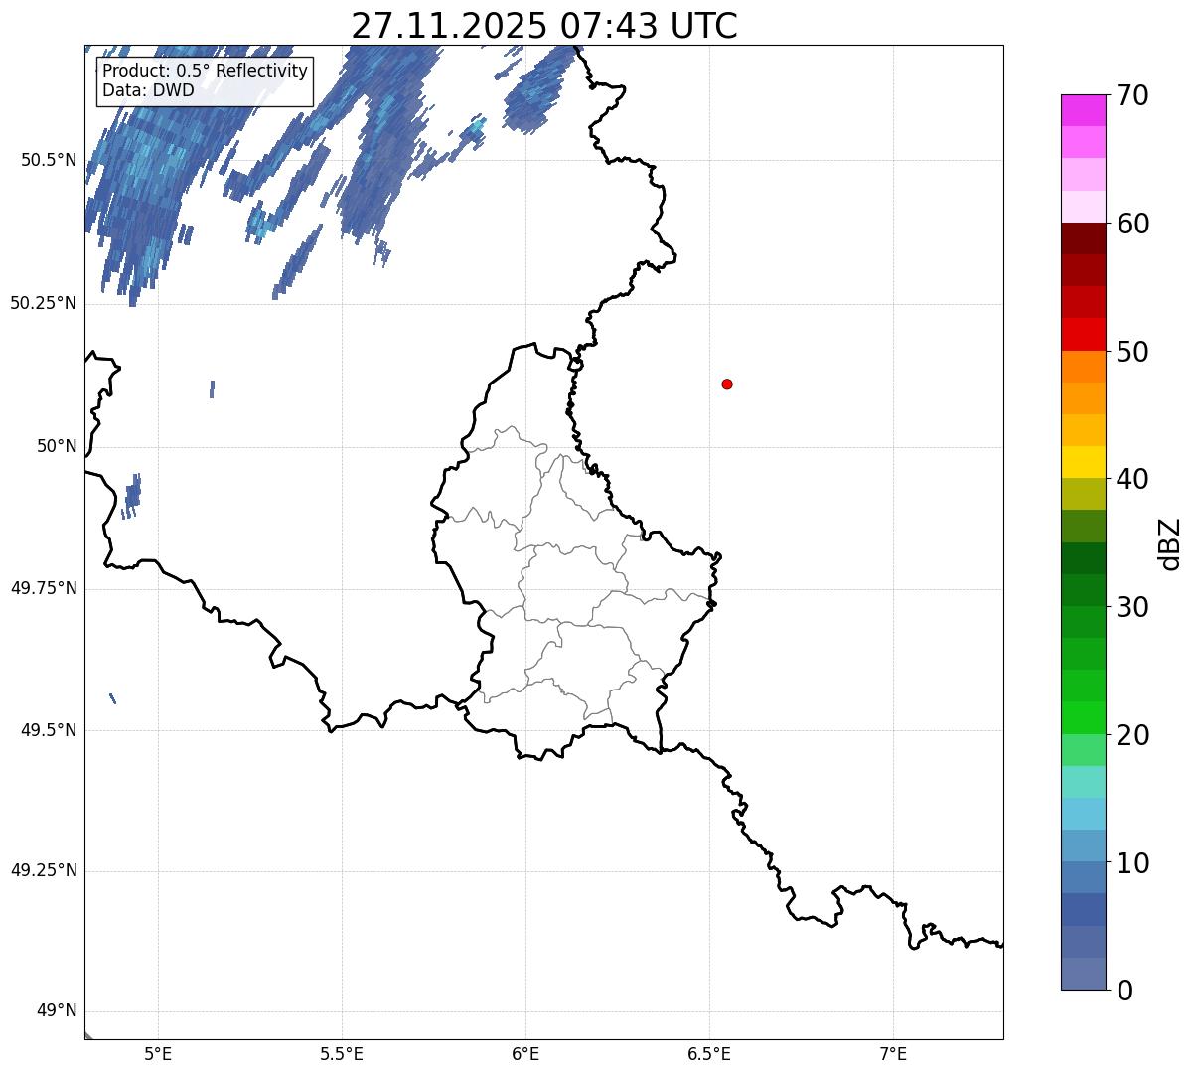Click the colorbar 70 tick label
Image resolution: width=1194 pixels, height=1074 pixels.
point(1132,95)
